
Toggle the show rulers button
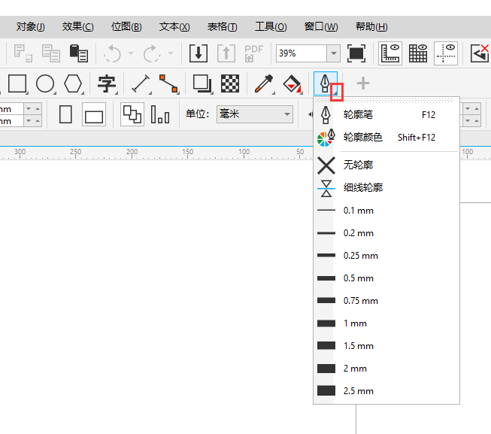coord(391,53)
